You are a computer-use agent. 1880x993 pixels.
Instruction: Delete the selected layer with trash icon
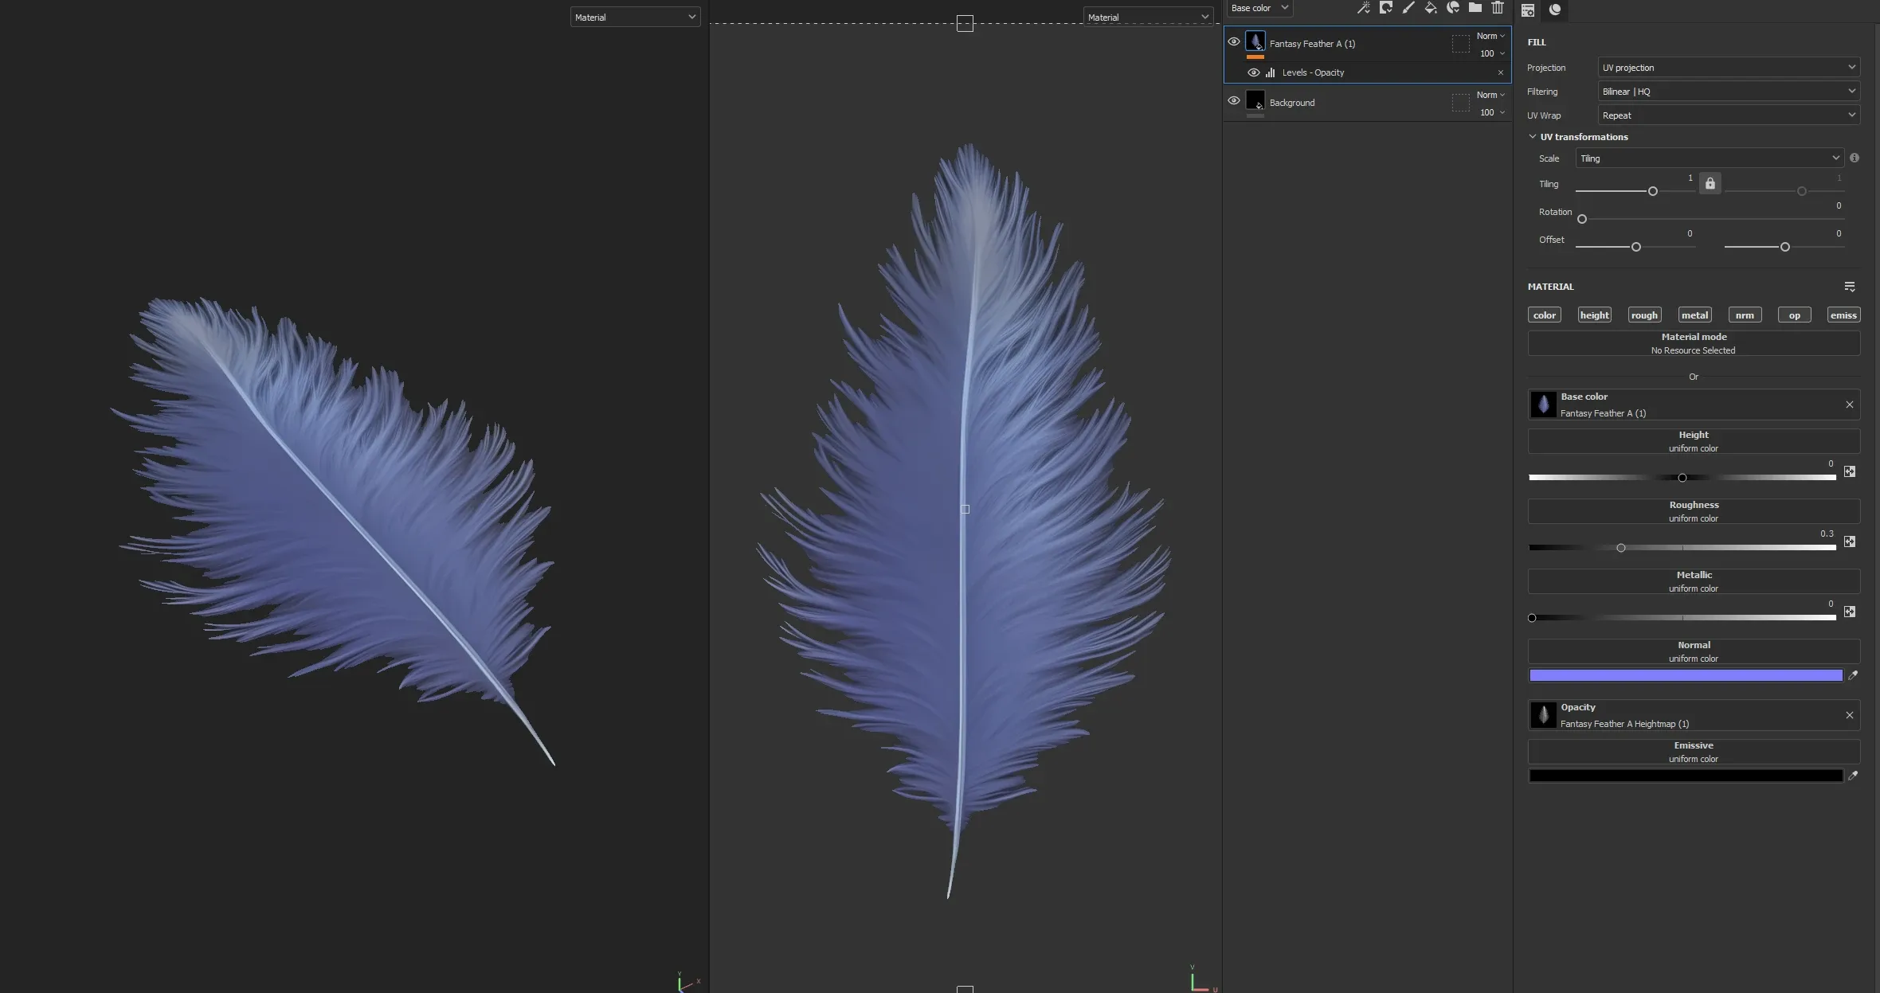[1498, 8]
